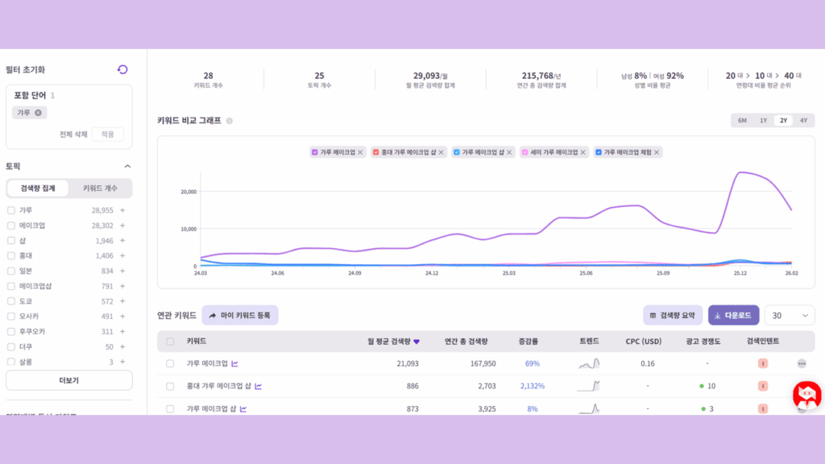Click trend chart icon next to 가루 메이크업

(234, 363)
